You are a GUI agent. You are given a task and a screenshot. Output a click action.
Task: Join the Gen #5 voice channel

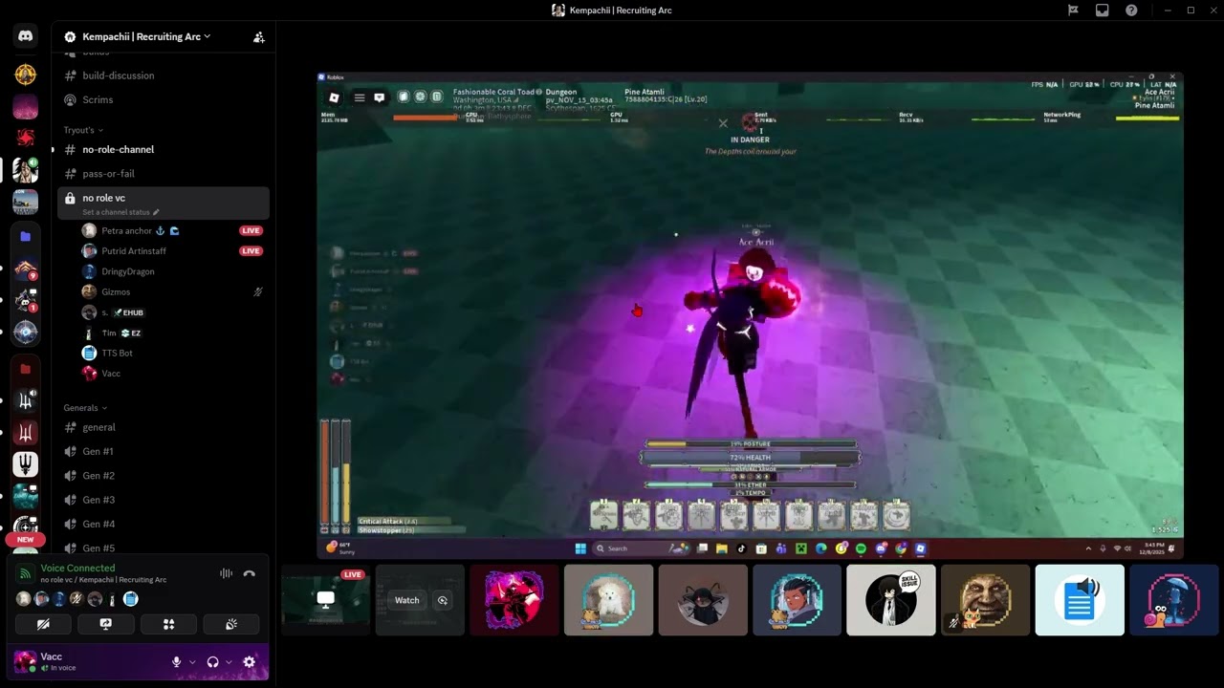(164, 548)
